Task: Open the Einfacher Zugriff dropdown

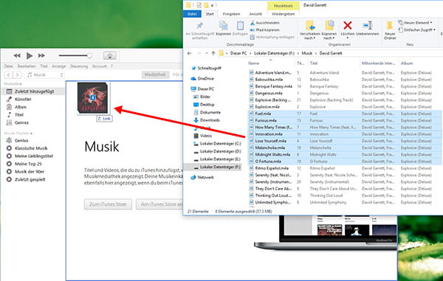Action: point(416,30)
